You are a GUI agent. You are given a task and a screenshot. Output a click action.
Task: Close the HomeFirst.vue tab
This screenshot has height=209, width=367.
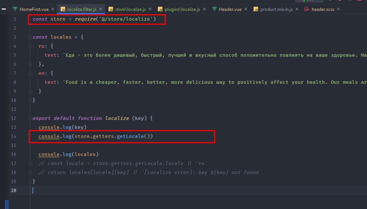pyautogui.click(x=53, y=9)
